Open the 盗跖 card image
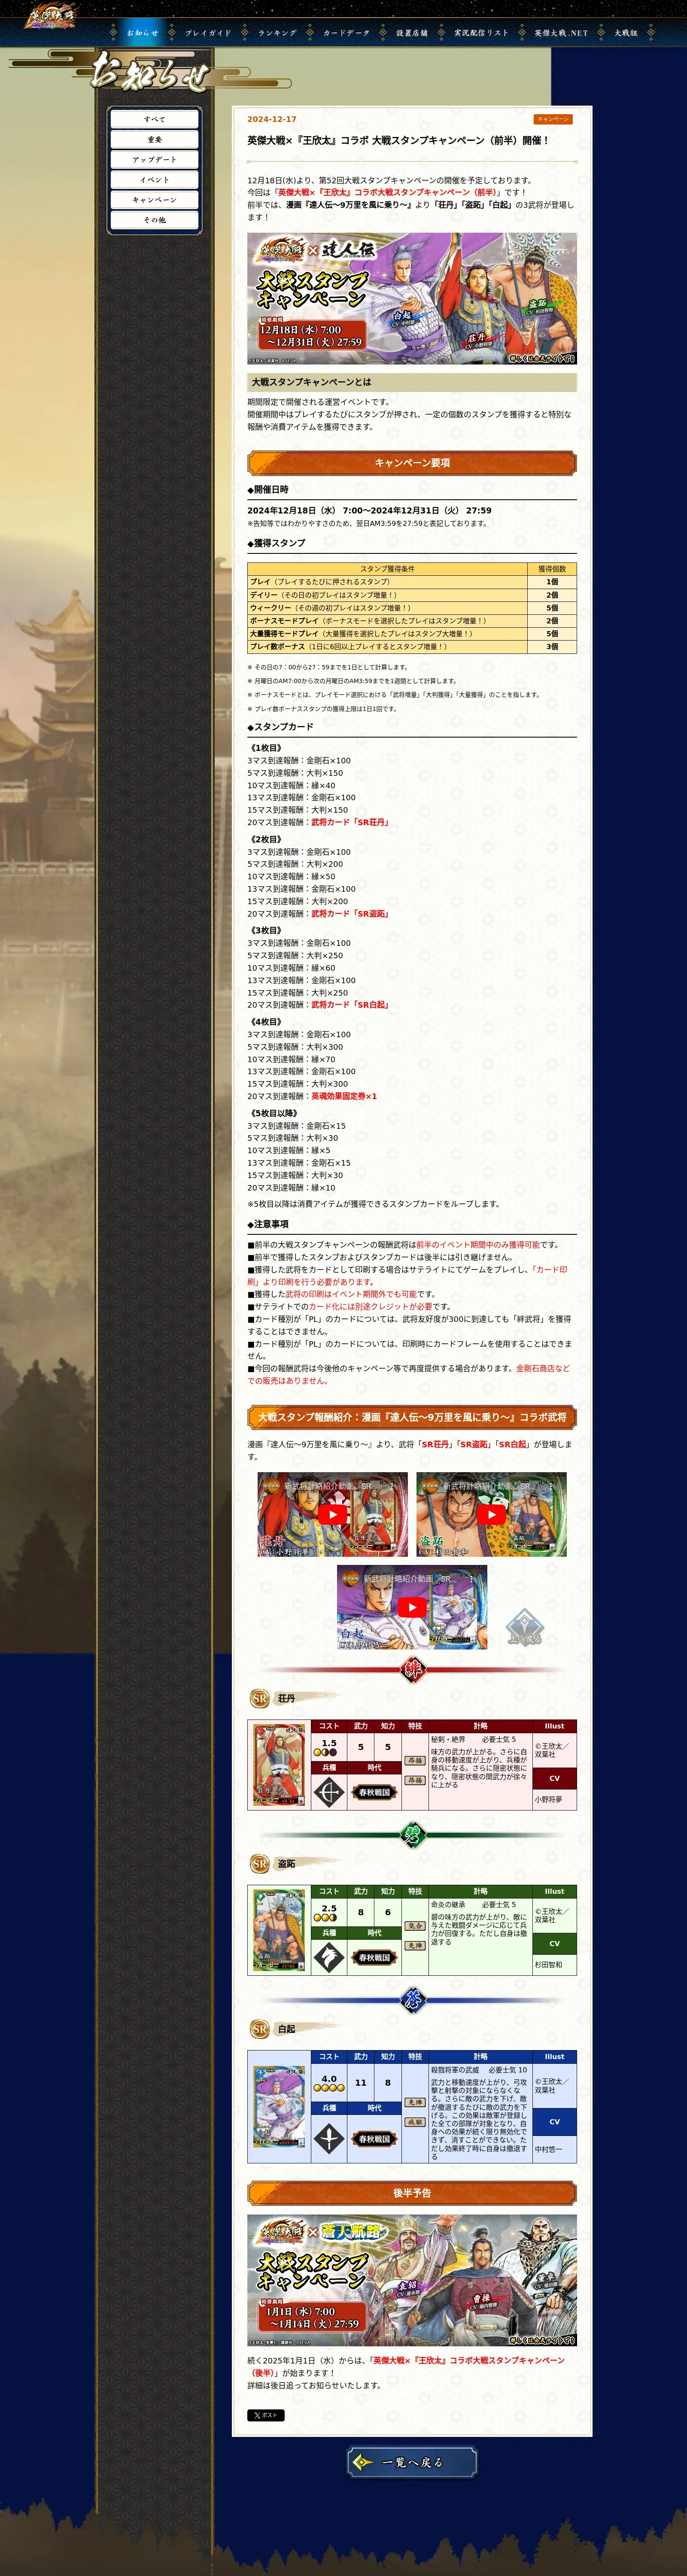Screen dimensions: 687x2576 click(x=280, y=1930)
